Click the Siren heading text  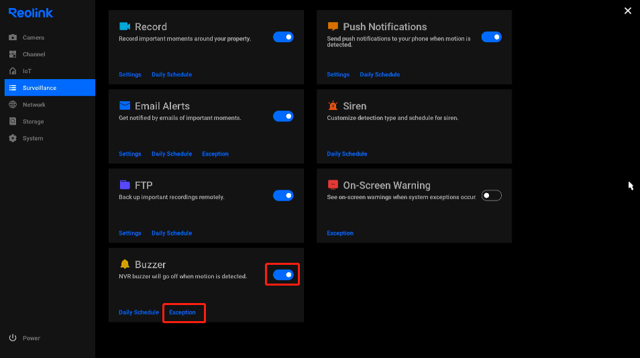[355, 106]
